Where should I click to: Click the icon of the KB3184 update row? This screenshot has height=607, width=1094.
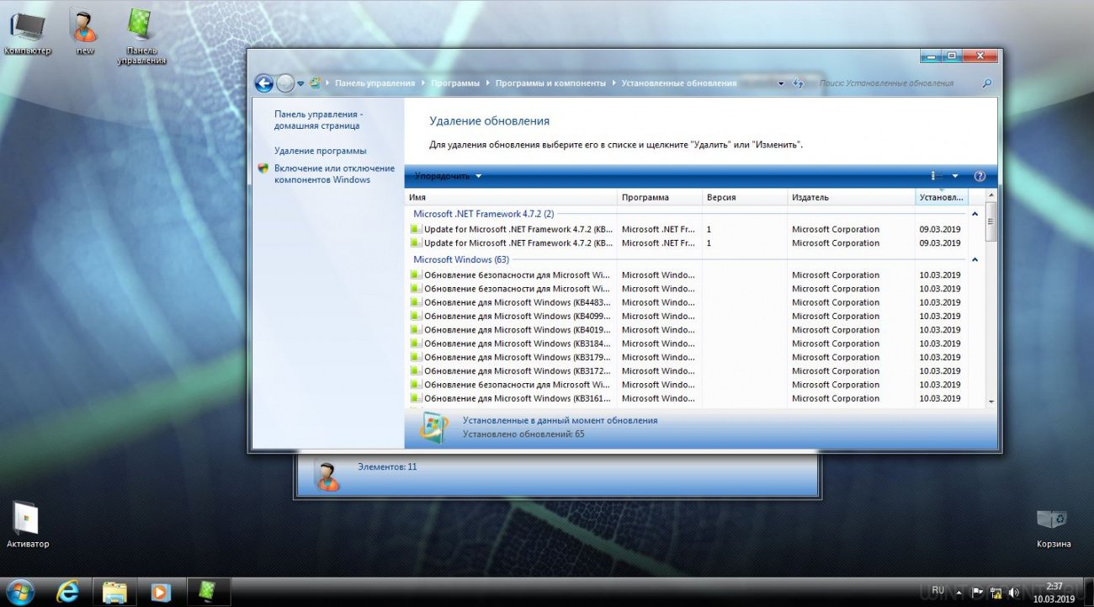[416, 343]
